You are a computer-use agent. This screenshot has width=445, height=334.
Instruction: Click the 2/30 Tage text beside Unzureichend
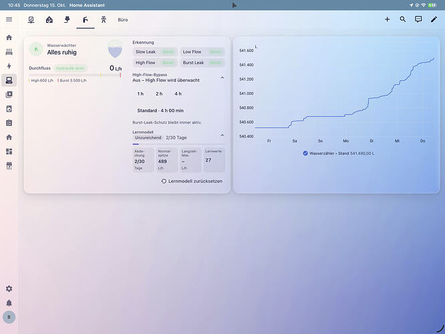(x=176, y=138)
